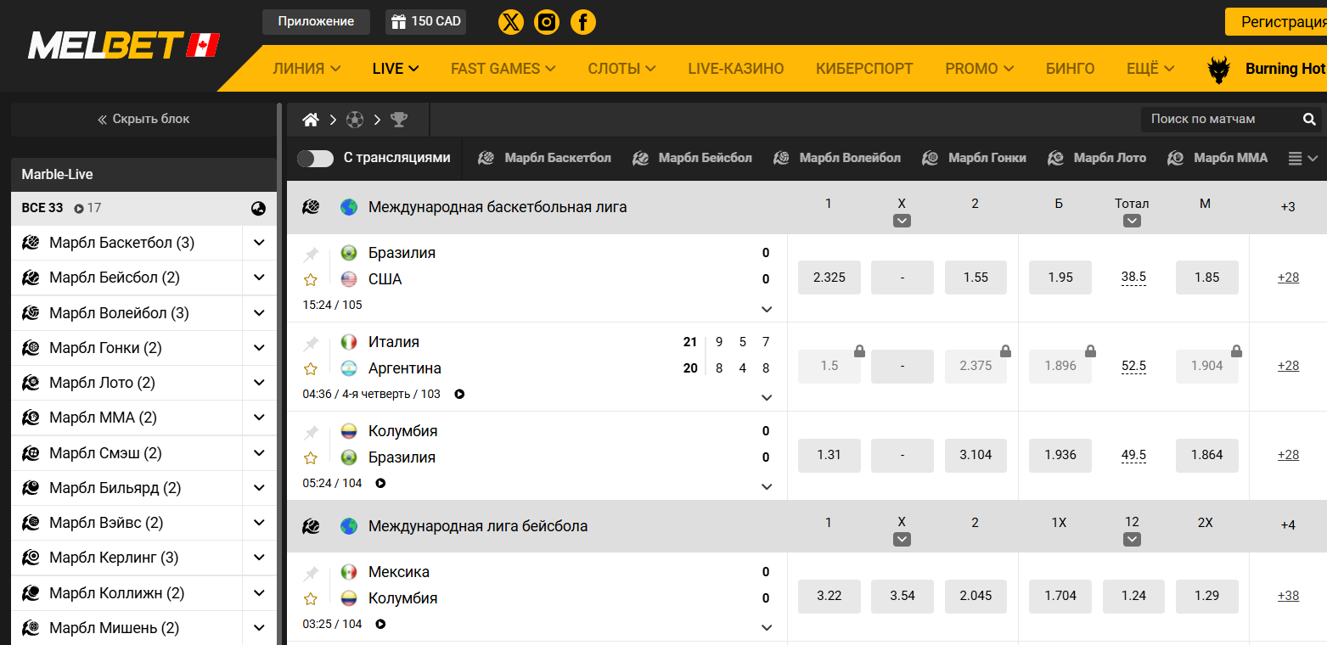
Task: Open the Марбл Бейсбол quick filter
Action: tap(692, 158)
